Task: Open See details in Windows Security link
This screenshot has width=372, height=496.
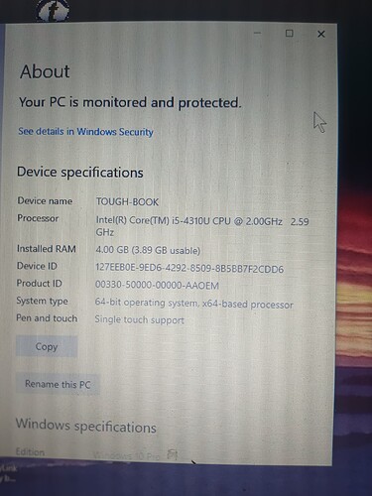Action: [x=85, y=132]
